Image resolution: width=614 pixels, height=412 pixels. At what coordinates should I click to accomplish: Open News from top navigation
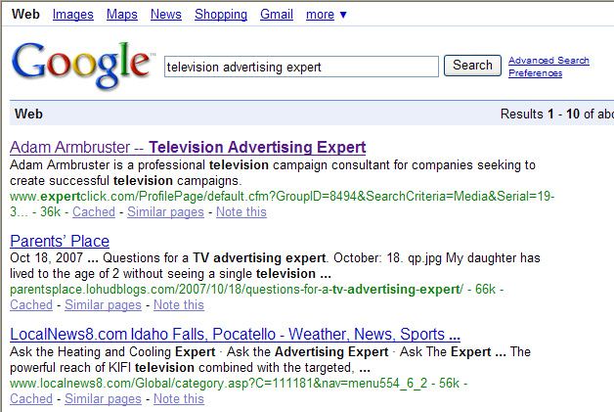point(166,15)
